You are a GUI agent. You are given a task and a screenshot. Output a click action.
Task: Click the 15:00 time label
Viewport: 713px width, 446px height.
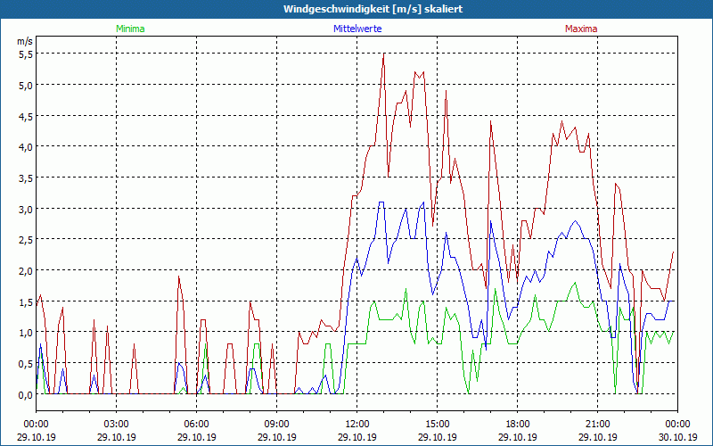pyautogui.click(x=438, y=425)
